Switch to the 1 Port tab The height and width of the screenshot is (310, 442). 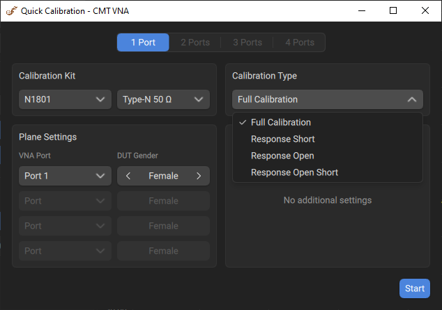coord(143,42)
